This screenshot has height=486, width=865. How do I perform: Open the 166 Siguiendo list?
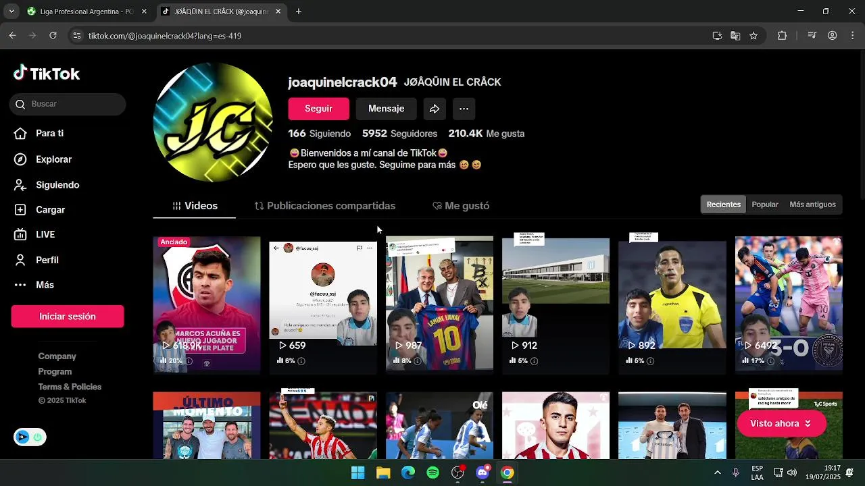[x=320, y=134]
